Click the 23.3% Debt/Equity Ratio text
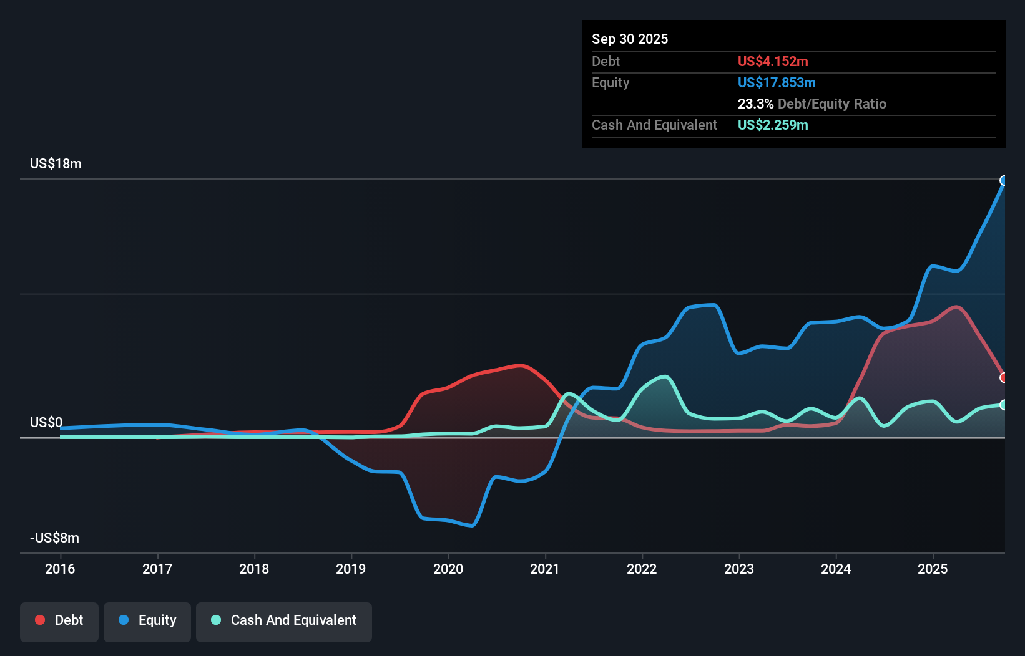1025x656 pixels. 812,104
